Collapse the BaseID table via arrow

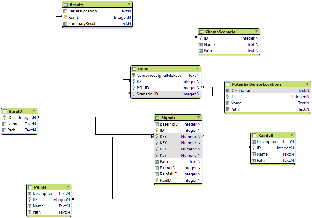(34, 111)
